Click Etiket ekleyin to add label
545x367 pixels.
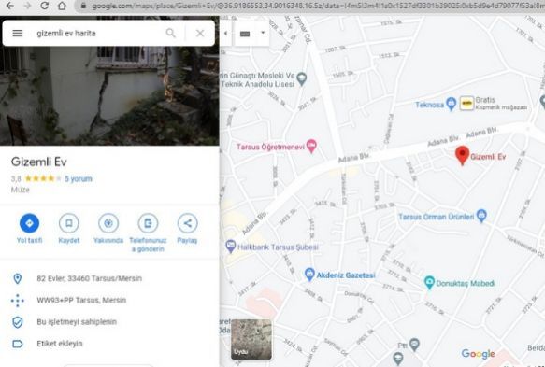point(60,344)
